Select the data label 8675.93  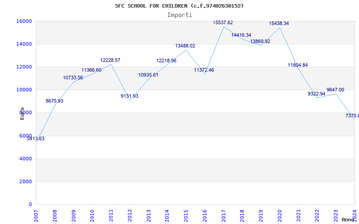[54, 101]
